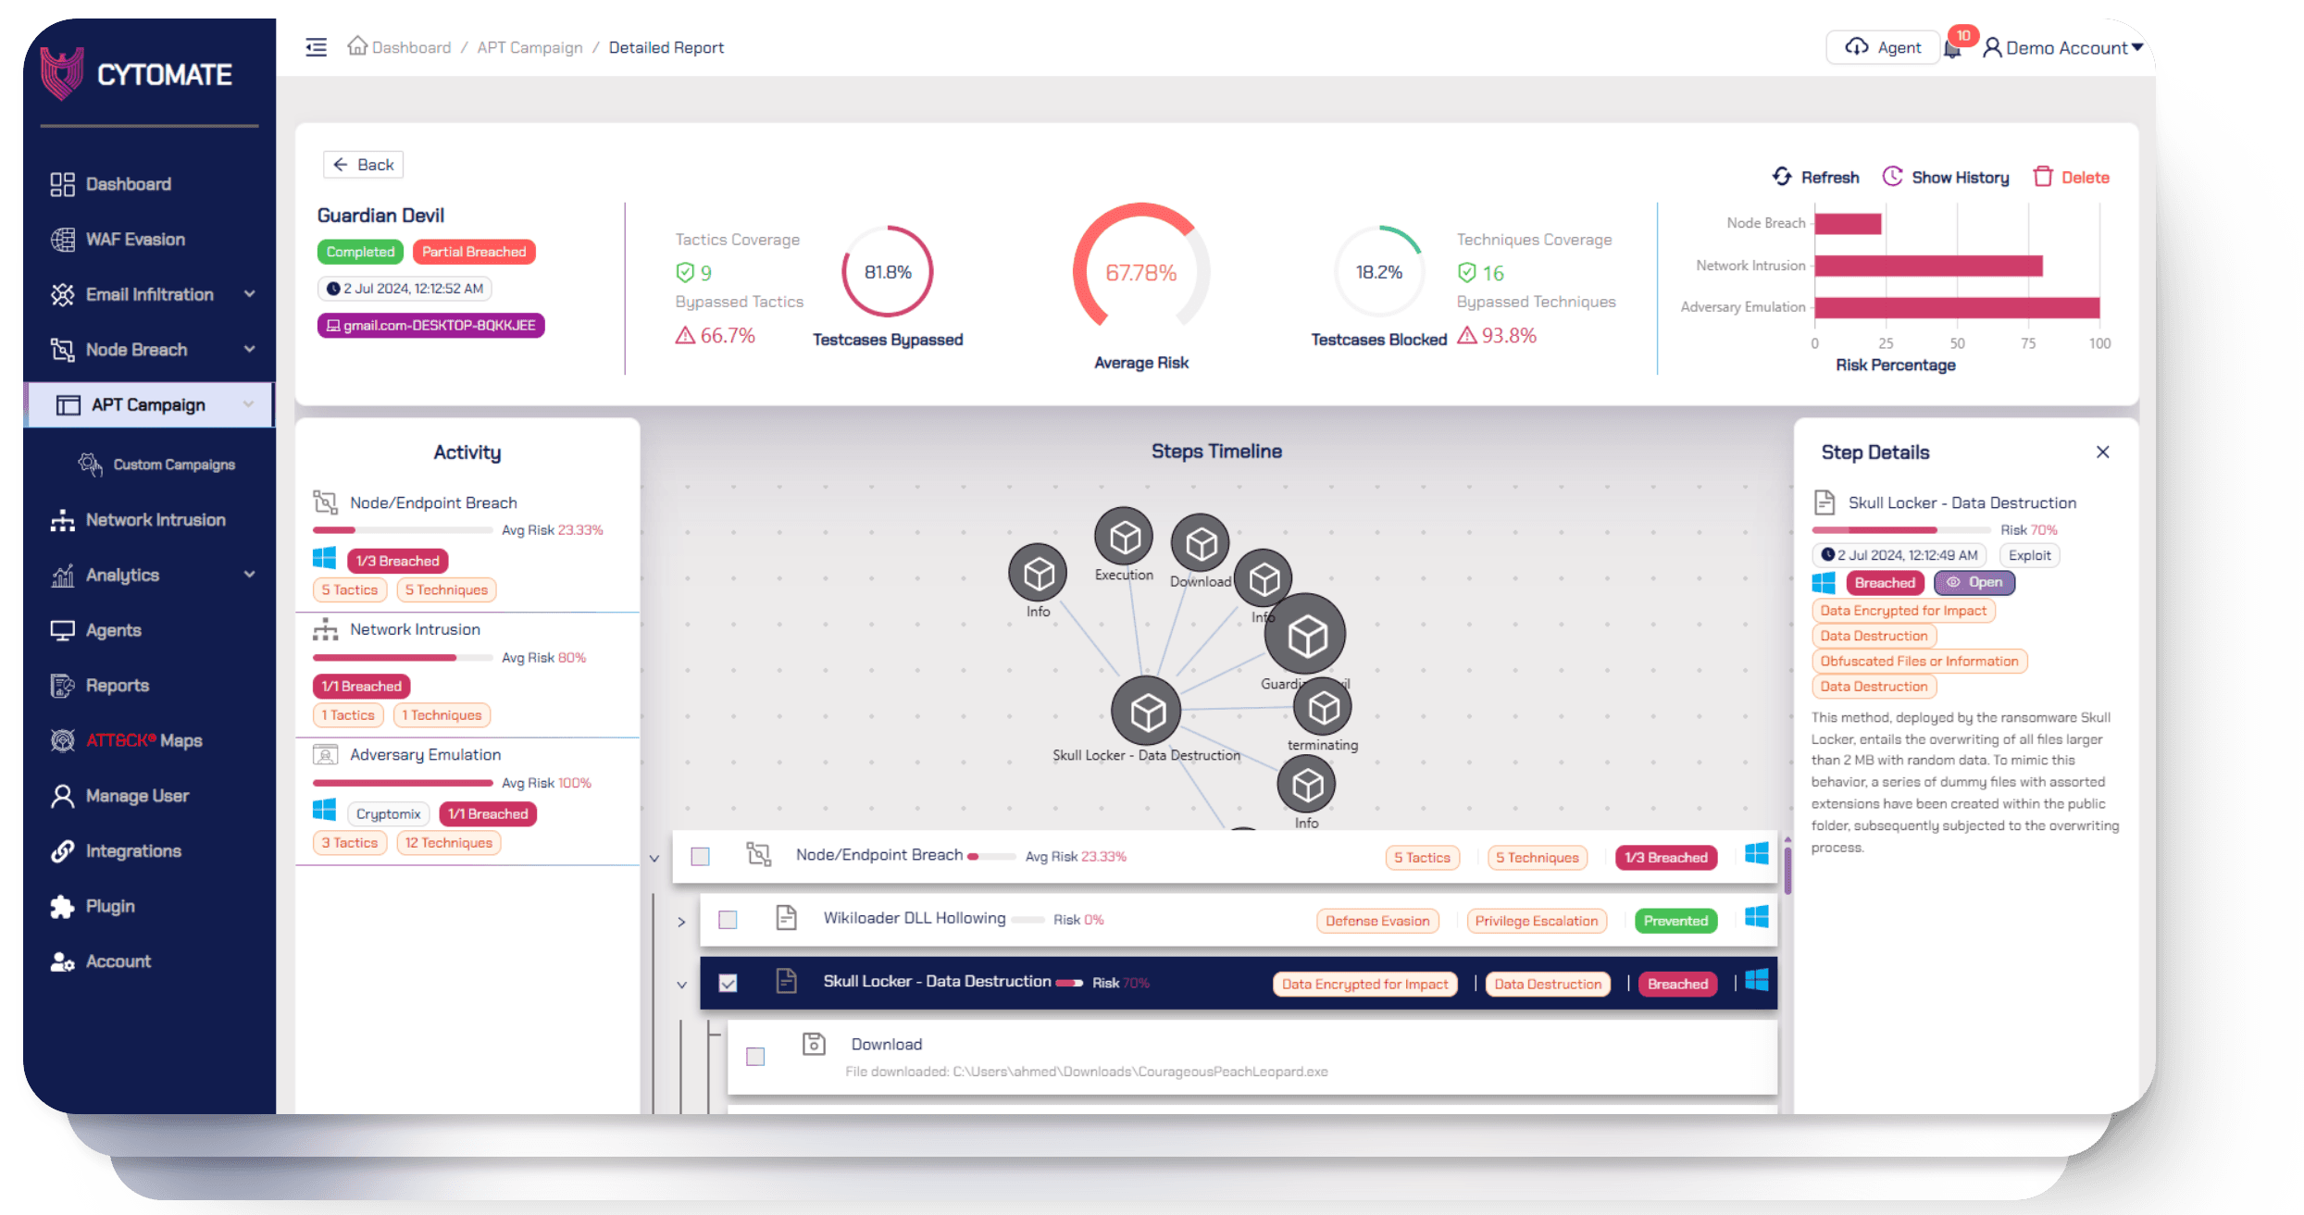Click the Cryptomix tag under Adversary Emulation

point(388,814)
